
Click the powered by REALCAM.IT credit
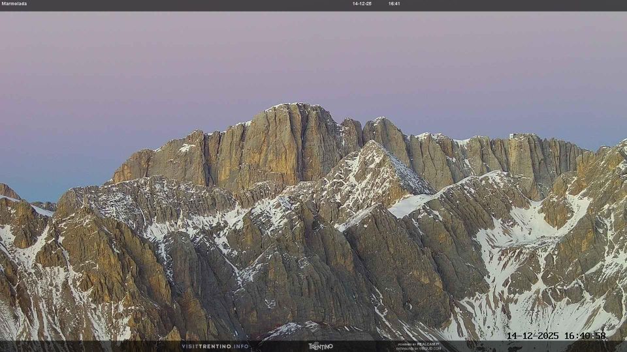(x=418, y=344)
